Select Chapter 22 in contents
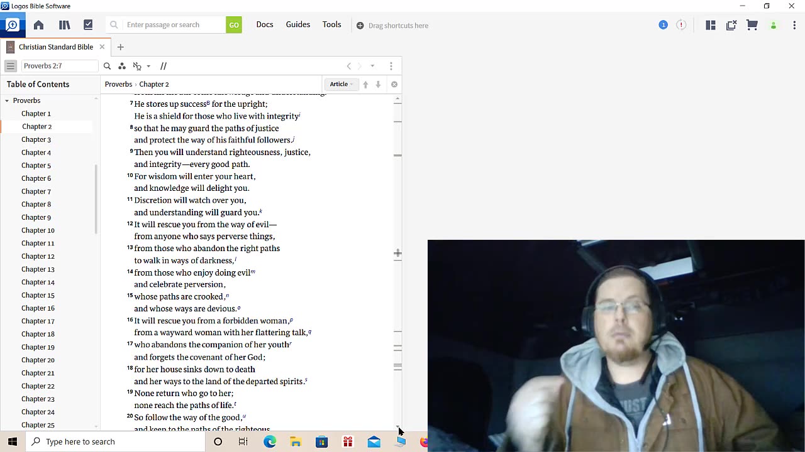Screen dimensions: 805x452 point(38,386)
